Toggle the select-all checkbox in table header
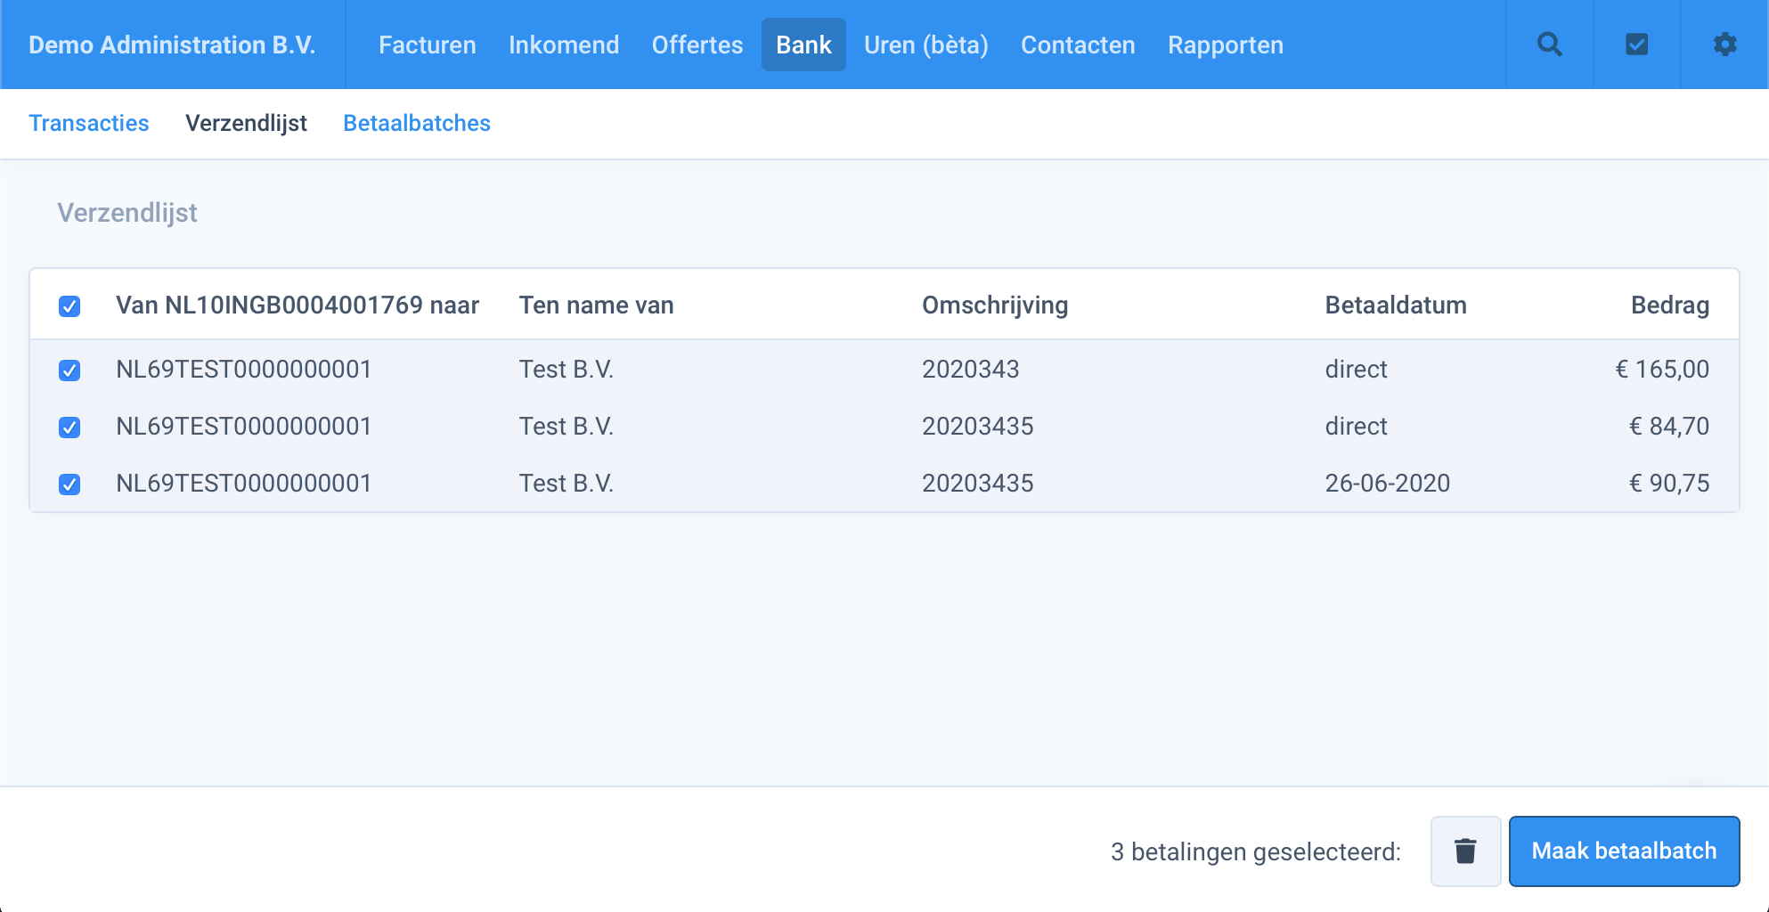 coord(69,306)
